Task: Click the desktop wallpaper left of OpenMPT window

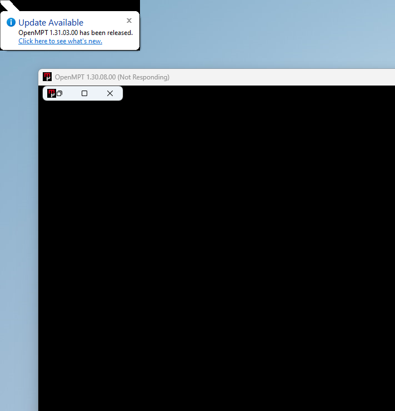Action: (x=18, y=222)
